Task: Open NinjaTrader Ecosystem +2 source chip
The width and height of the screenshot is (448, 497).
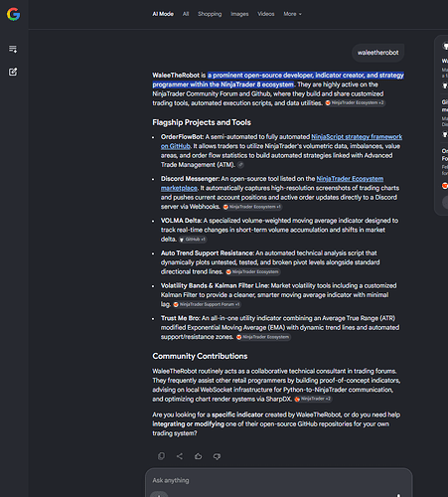Action: click(x=355, y=103)
